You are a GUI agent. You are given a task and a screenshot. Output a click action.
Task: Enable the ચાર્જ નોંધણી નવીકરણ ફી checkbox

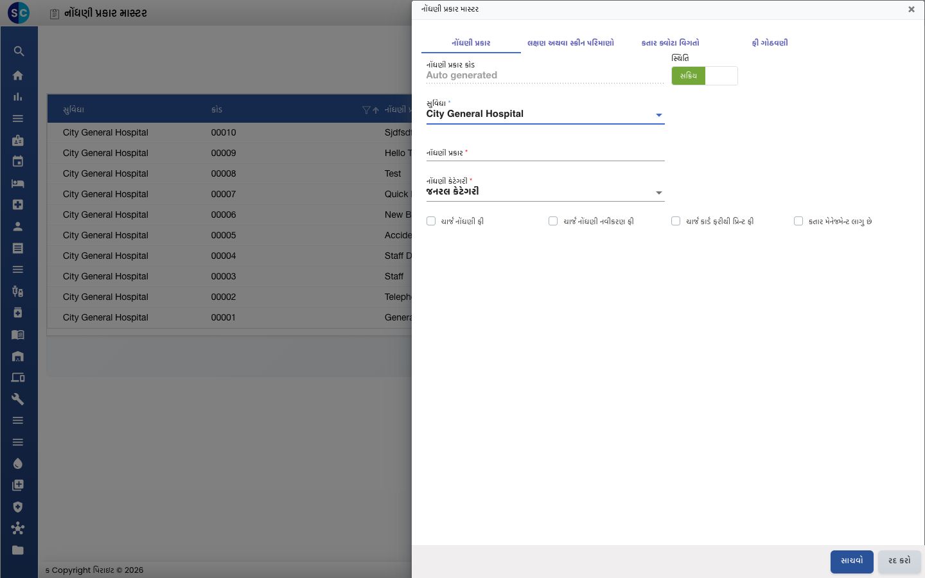pos(553,221)
